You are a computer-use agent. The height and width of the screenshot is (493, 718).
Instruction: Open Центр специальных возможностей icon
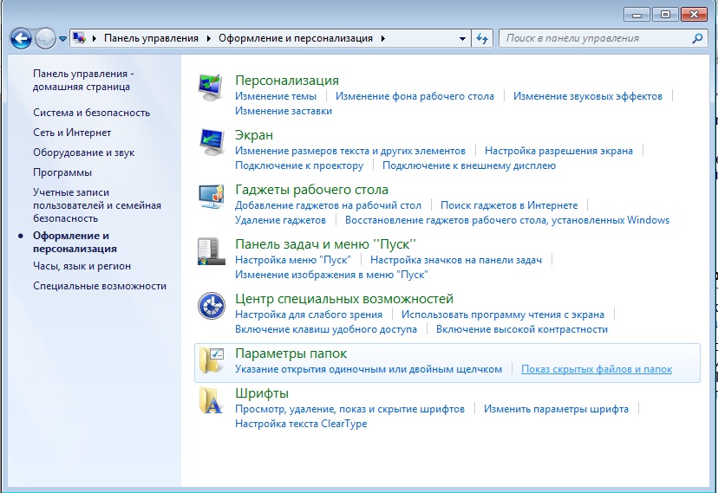coord(212,306)
